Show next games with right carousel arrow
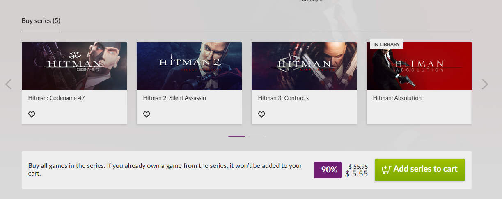502x199 pixels. click(x=485, y=84)
